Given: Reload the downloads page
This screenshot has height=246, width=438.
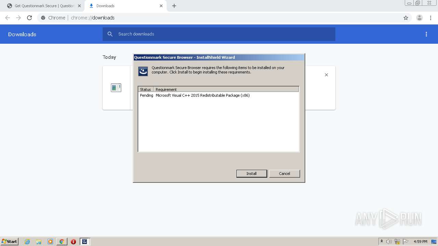Looking at the screenshot, I should click(29, 18).
